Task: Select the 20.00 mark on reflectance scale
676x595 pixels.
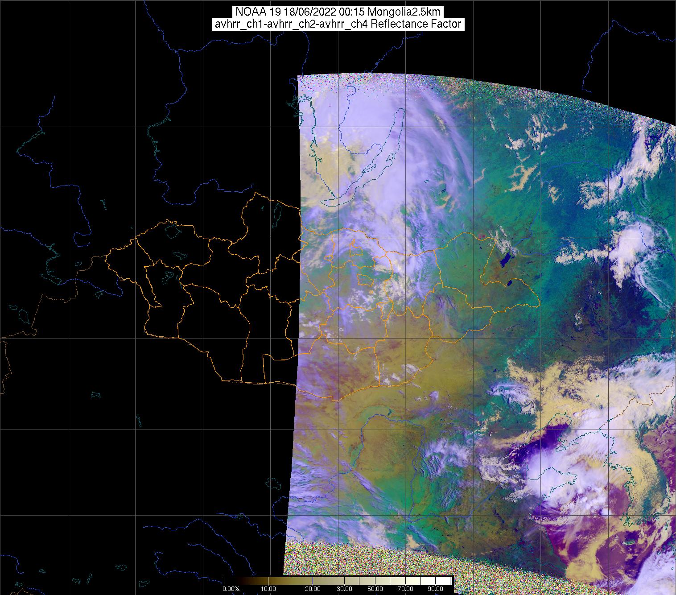Action: pyautogui.click(x=313, y=589)
